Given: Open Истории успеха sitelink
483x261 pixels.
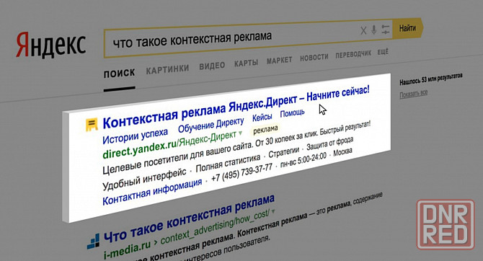Looking at the screenshot, I should point(136,136).
